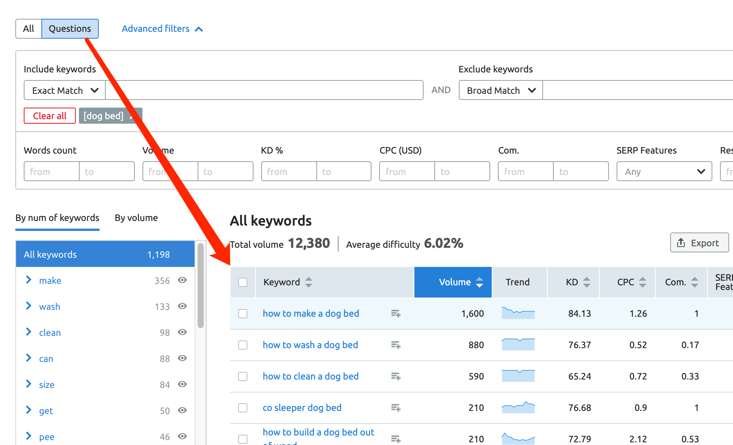Click Volume 'to' field

(226, 172)
